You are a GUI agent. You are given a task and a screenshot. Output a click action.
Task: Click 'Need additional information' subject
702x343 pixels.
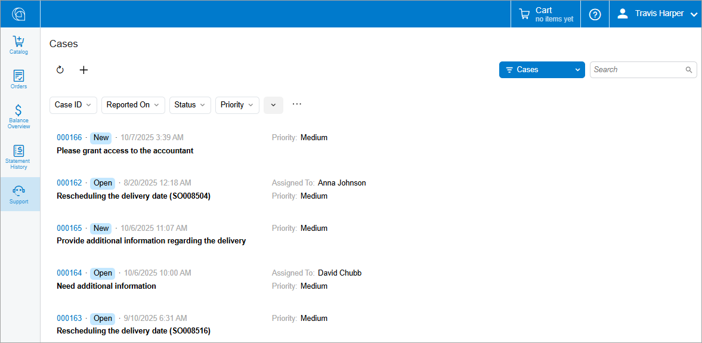point(106,286)
